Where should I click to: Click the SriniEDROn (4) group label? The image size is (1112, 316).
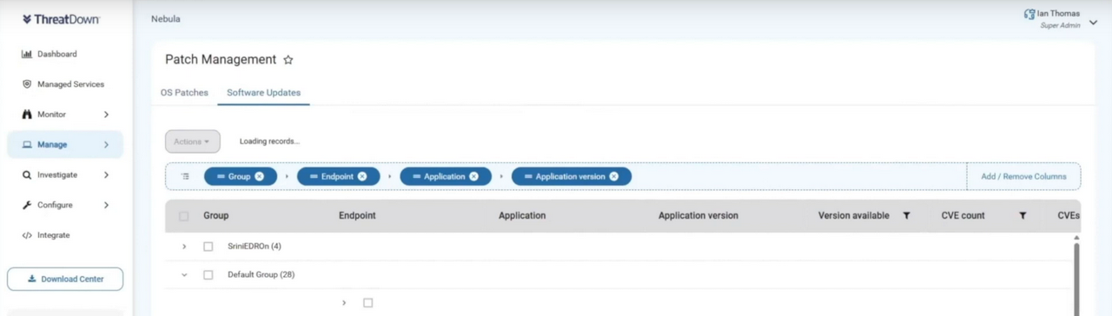click(x=255, y=247)
